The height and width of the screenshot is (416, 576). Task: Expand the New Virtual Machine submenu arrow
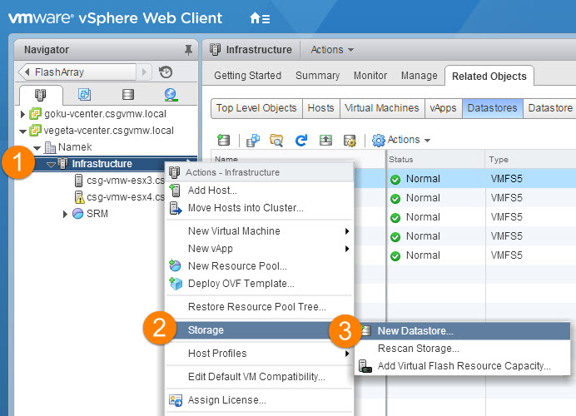pos(347,231)
